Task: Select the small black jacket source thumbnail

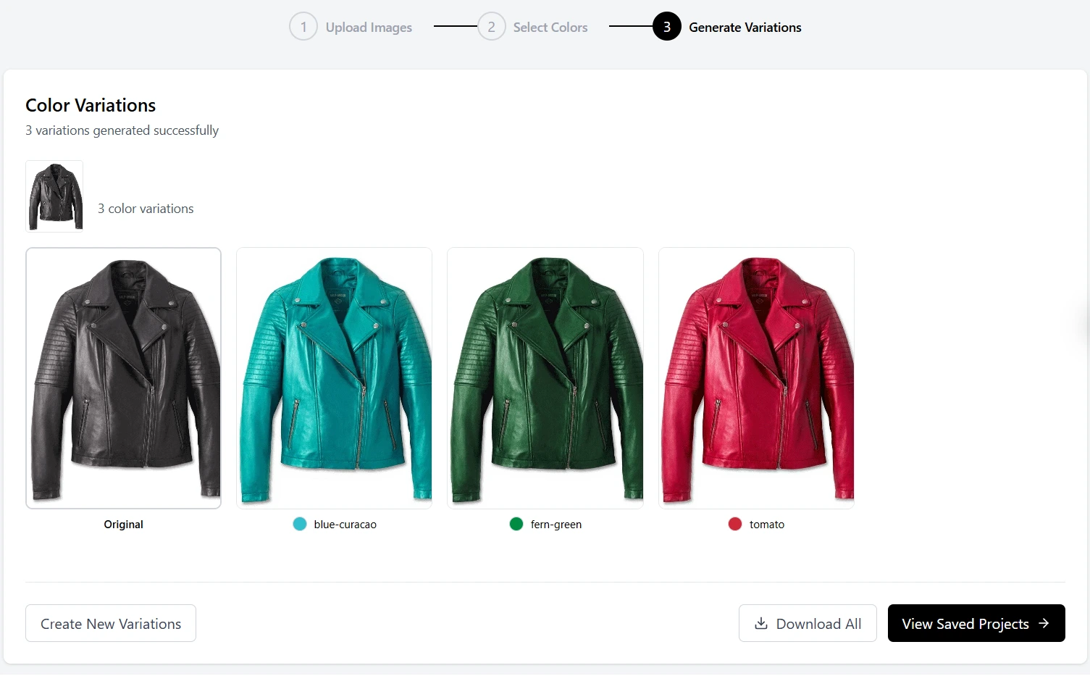Action: coord(54,196)
